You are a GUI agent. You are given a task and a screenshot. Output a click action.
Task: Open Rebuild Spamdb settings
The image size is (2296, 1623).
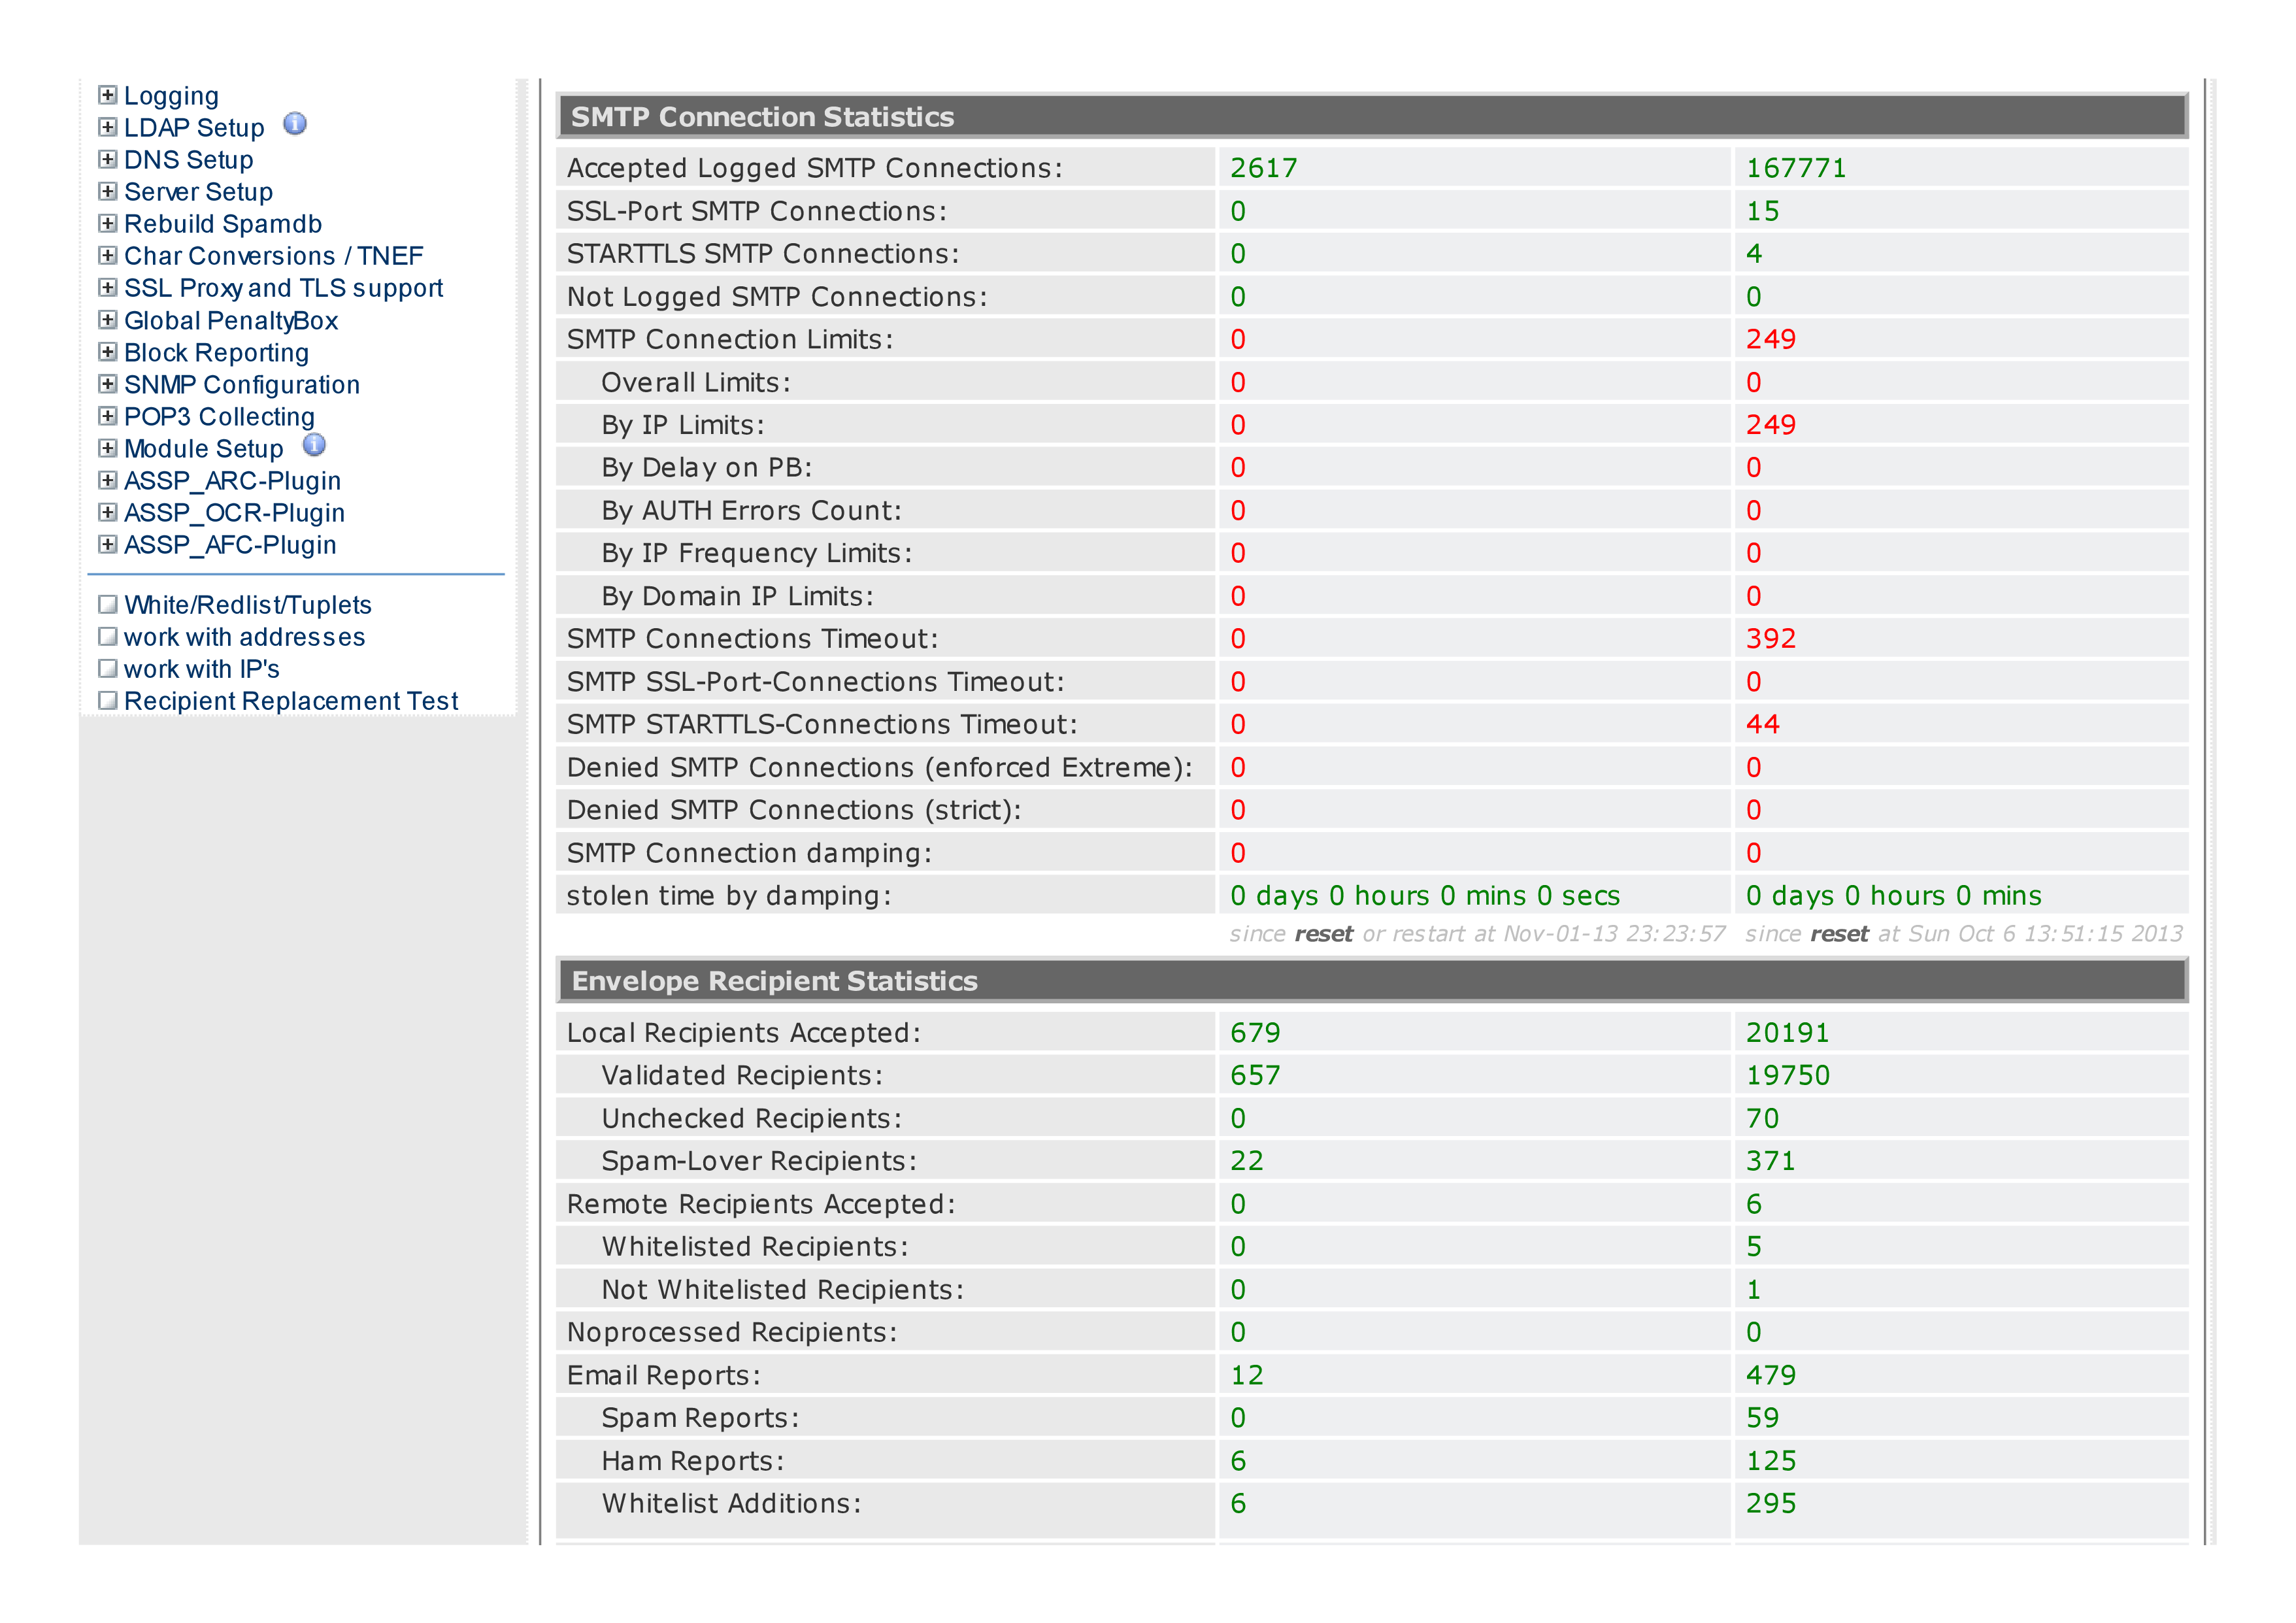pos(223,224)
